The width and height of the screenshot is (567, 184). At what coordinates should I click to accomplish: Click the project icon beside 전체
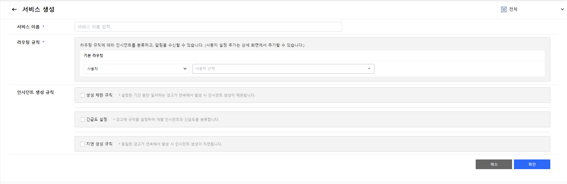(504, 9)
